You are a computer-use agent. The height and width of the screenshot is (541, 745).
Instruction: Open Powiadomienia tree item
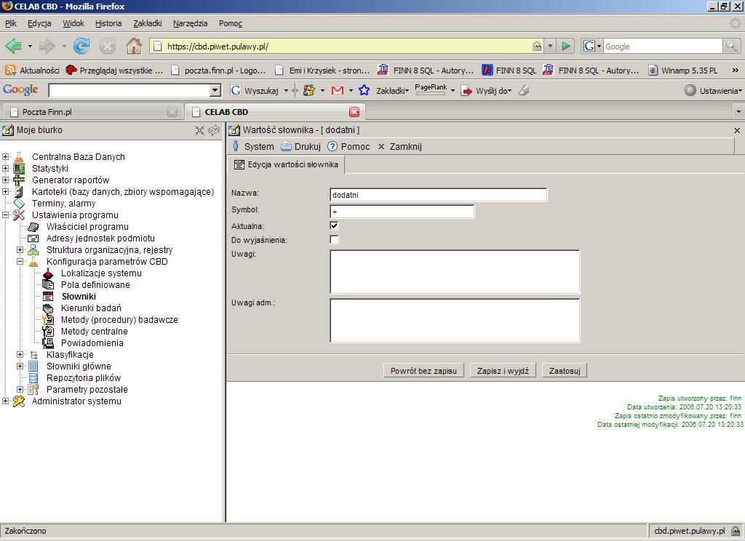tap(92, 343)
